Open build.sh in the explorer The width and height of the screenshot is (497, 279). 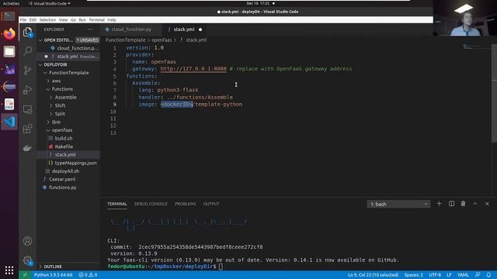point(64,139)
